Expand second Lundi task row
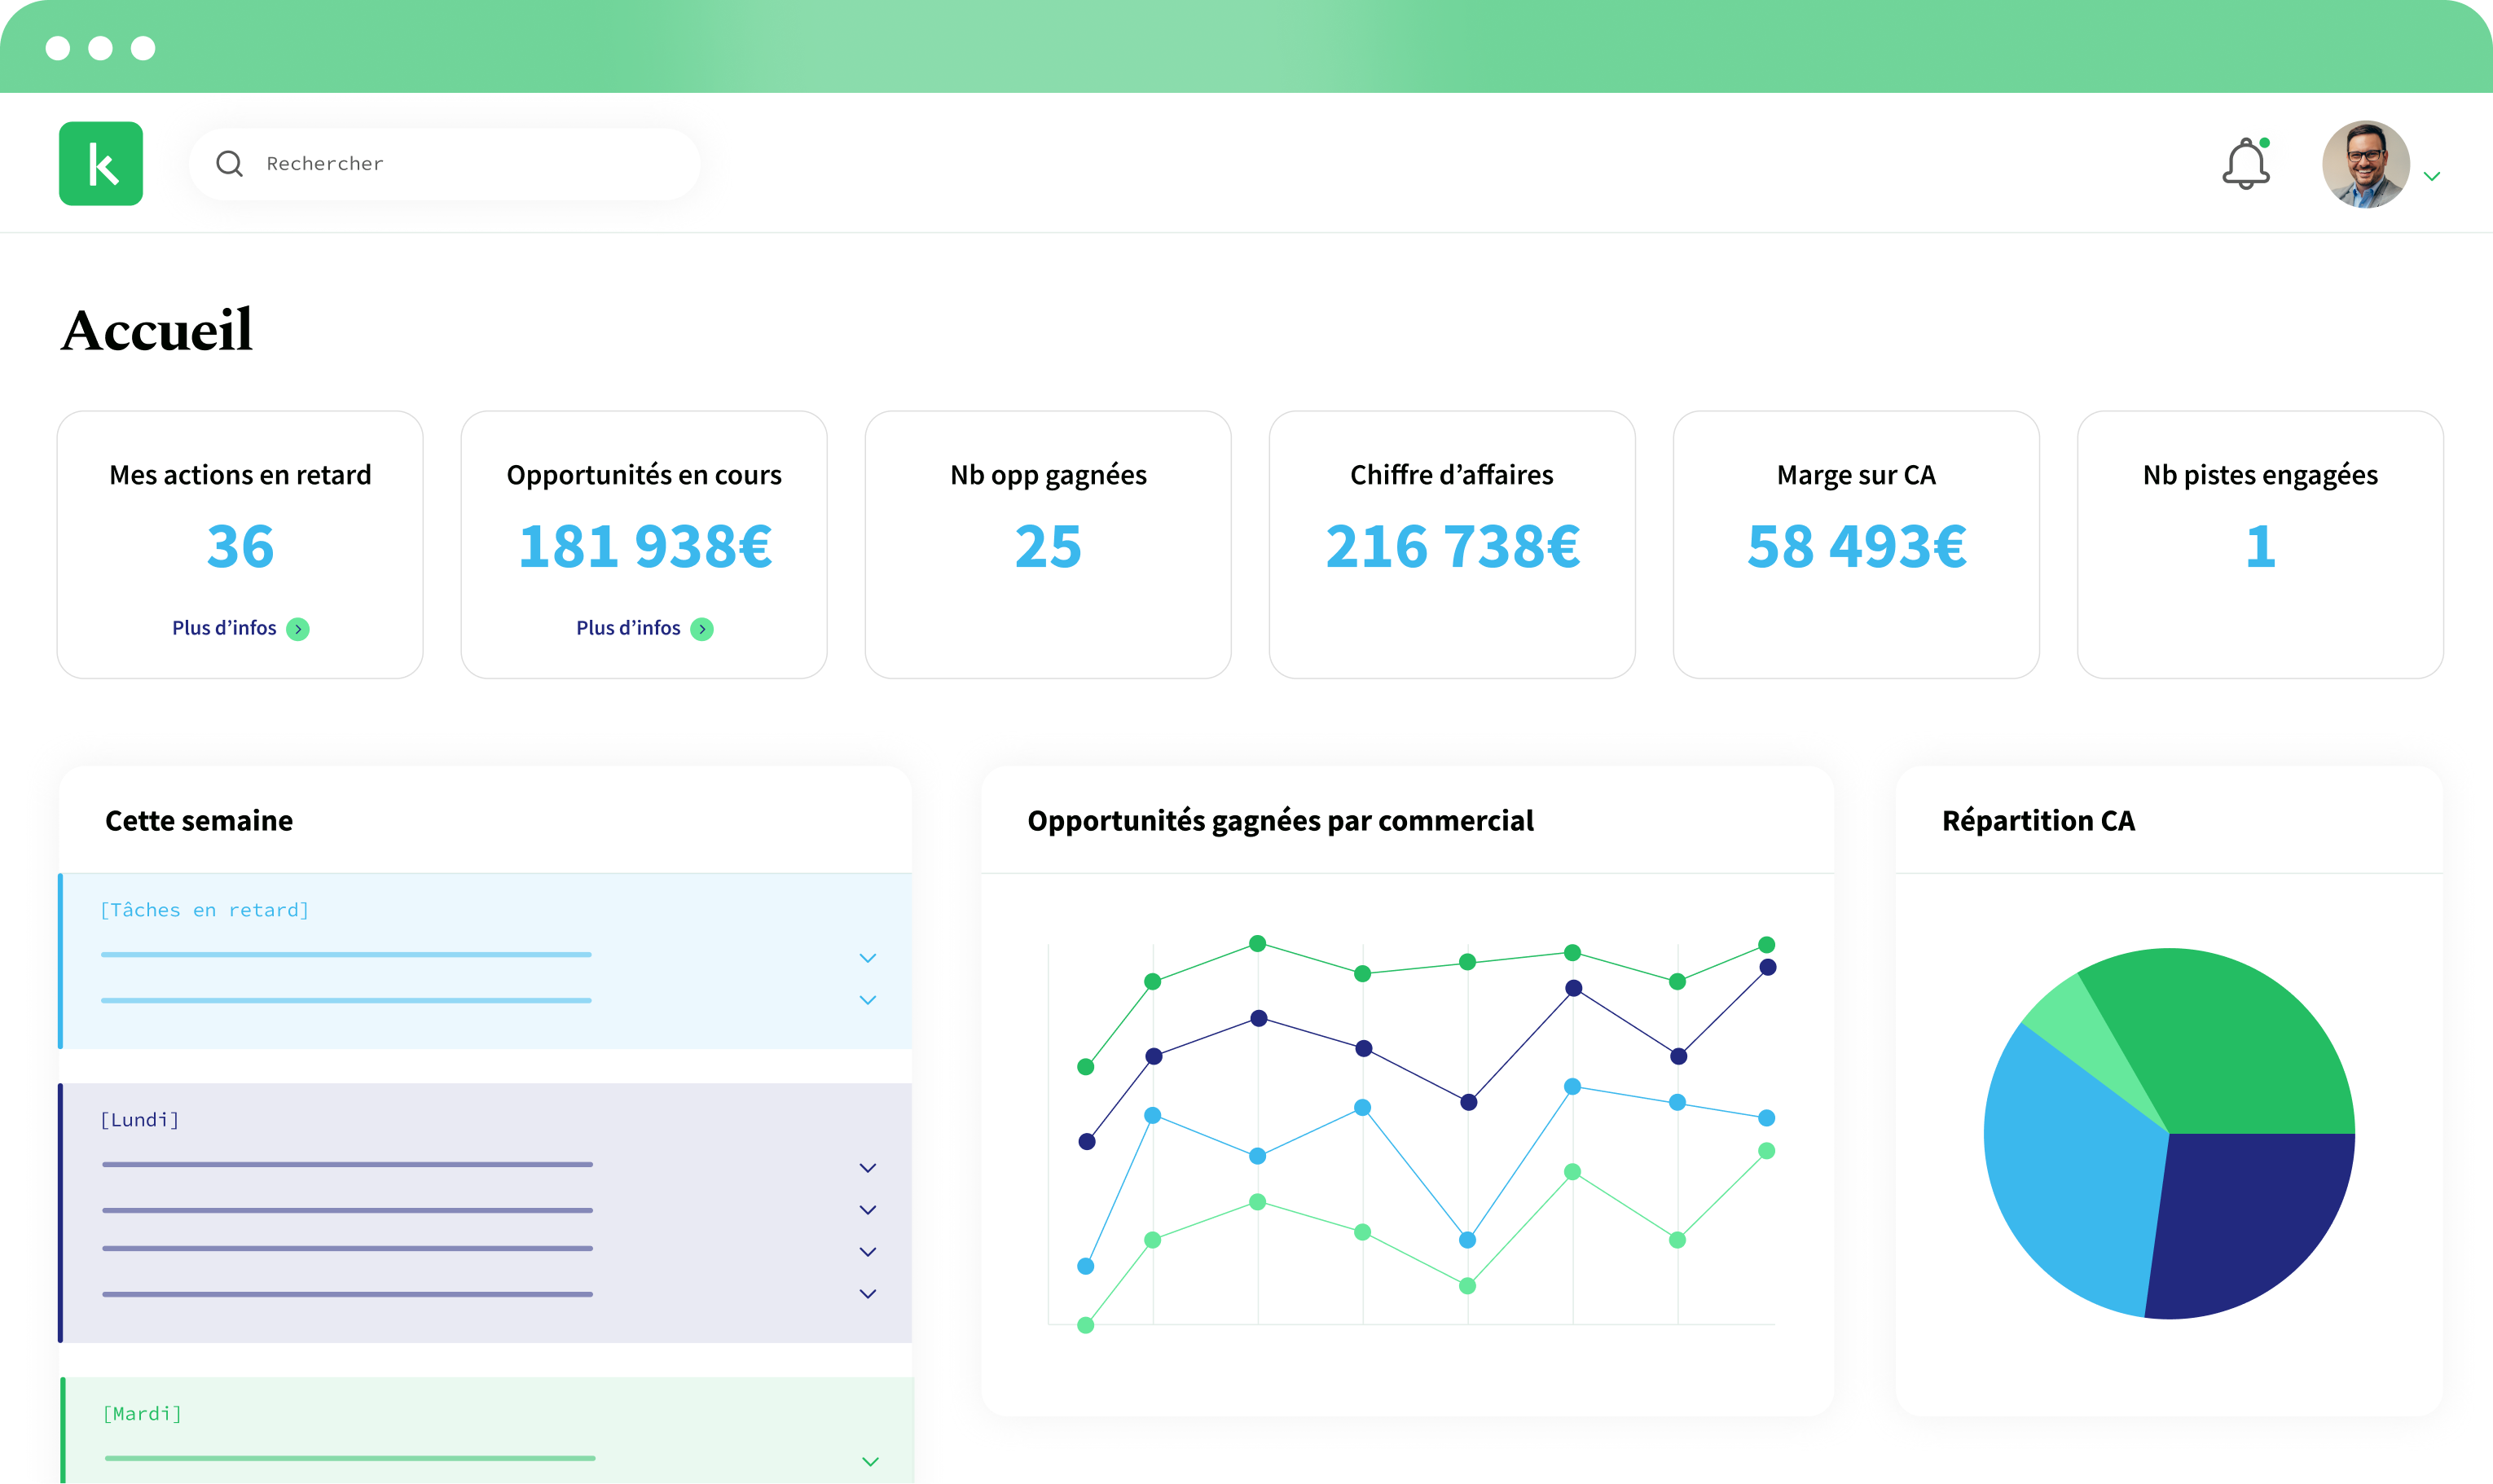2493x1484 pixels. (x=868, y=1210)
